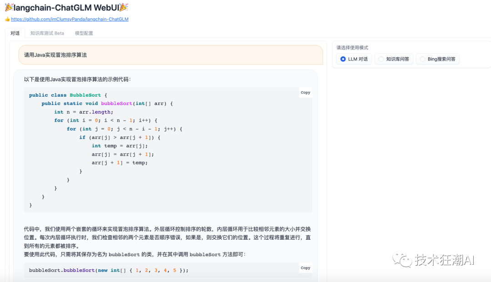Image resolution: width=491 pixels, height=282 pixels.
Task: Click the explanation paragraph starting 代码中，我们使用两个嵌套的循环
Action: [167, 237]
